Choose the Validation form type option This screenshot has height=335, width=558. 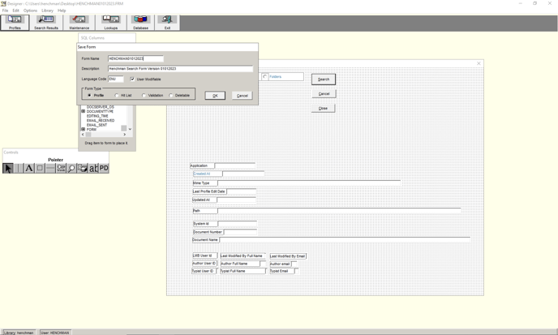(144, 96)
